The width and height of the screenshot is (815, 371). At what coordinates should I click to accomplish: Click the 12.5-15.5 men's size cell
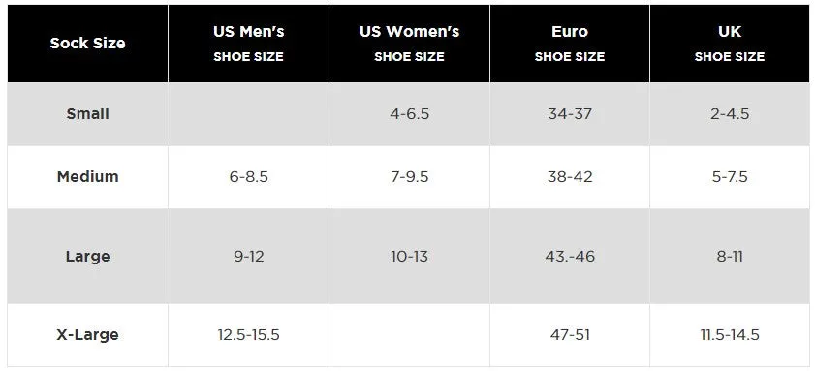248,334
